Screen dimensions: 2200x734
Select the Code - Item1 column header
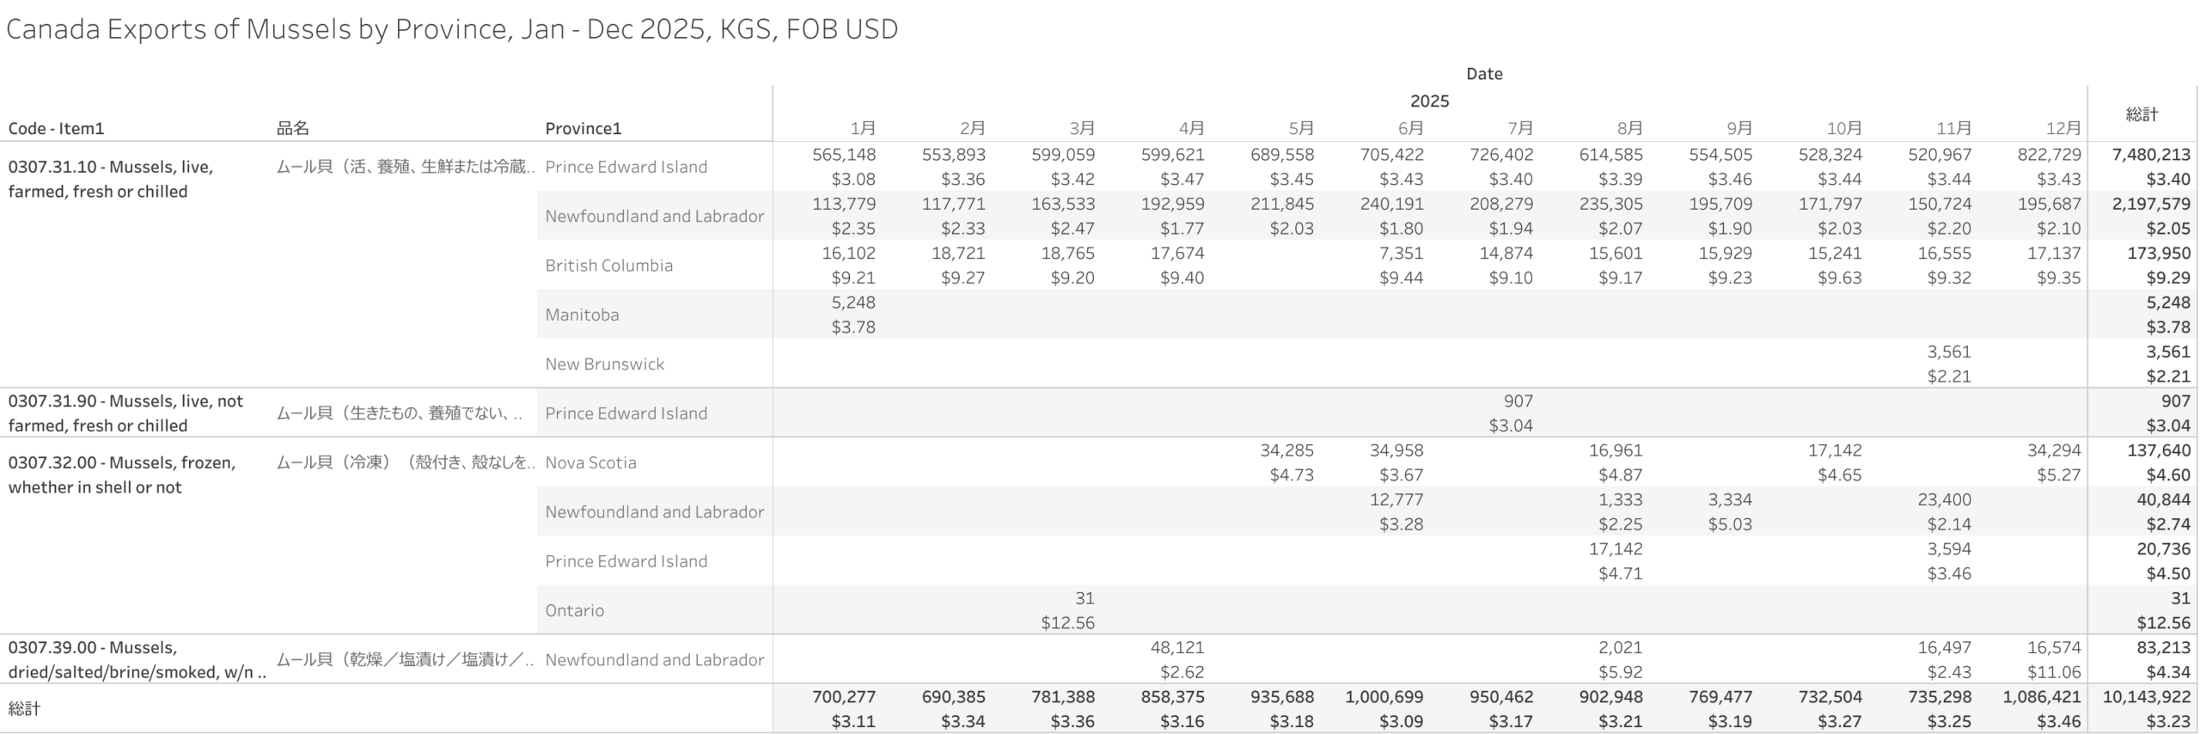click(x=56, y=128)
